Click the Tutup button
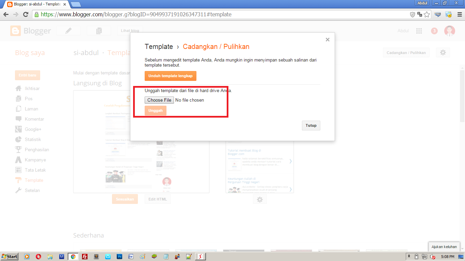 click(311, 125)
